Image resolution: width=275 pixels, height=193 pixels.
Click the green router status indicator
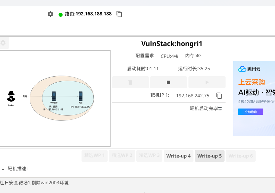click(x=60, y=14)
